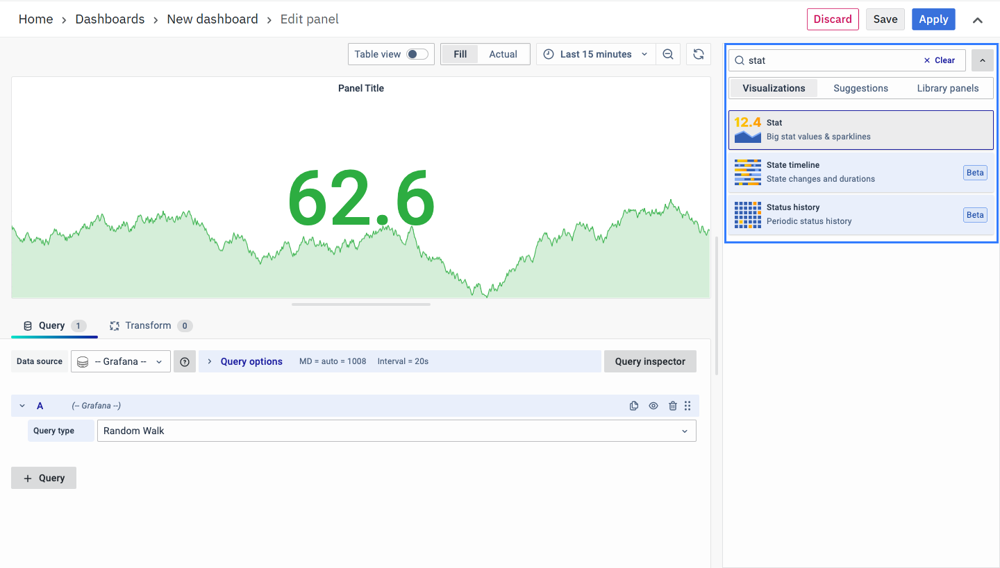The height and width of the screenshot is (568, 1000).
Task: Open the Grafana data source dropdown
Action: 121,361
